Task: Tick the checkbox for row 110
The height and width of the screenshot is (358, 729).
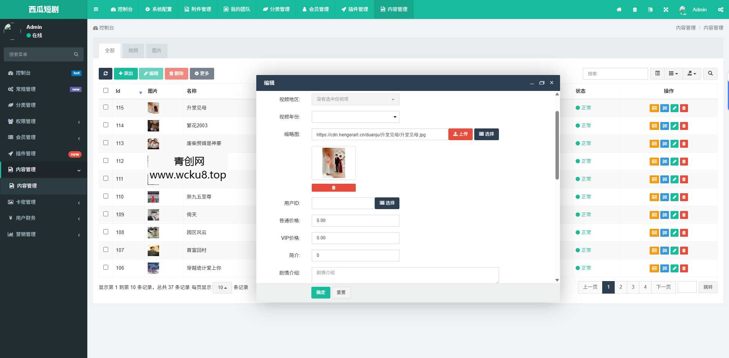Action: [x=106, y=196]
